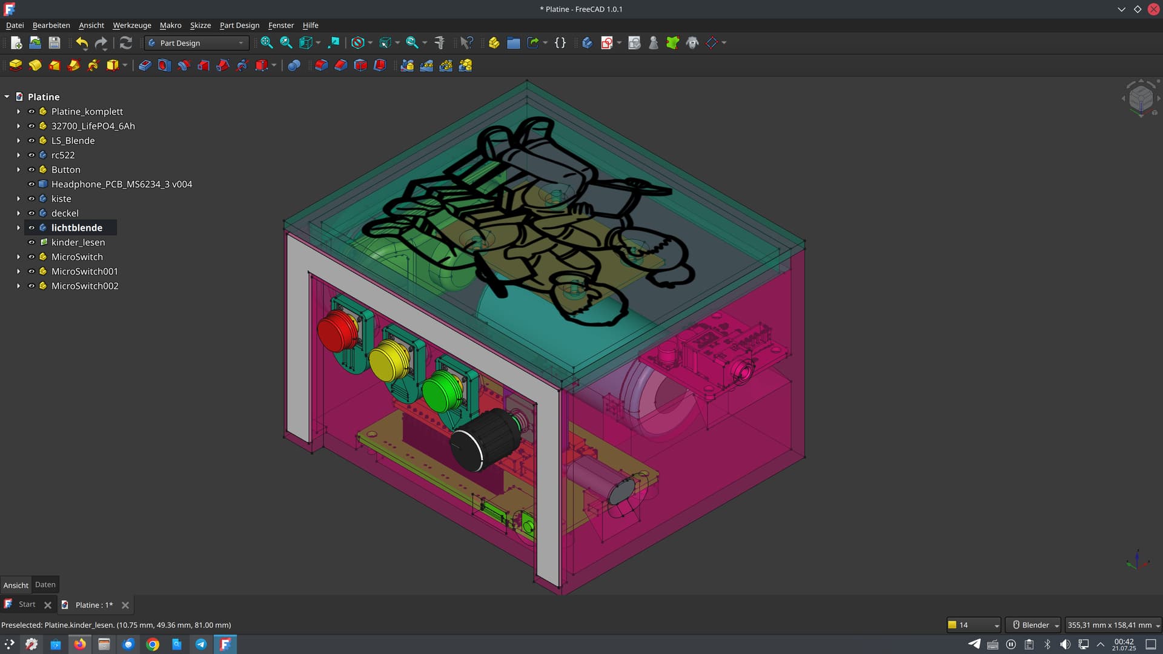Click the curly braces VarSet icon
Viewport: 1163px width, 654px height.
pyautogui.click(x=560, y=43)
